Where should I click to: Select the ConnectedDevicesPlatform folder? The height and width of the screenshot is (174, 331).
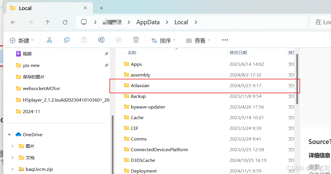[159, 149]
